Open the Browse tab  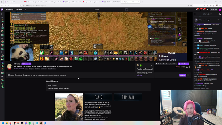(x=19, y=9)
